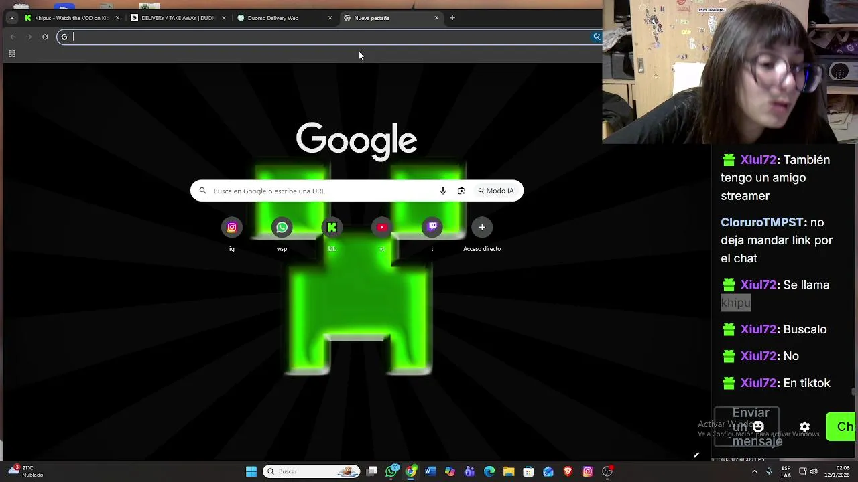Open a new tab with plus button
The width and height of the screenshot is (858, 482).
[x=452, y=18]
